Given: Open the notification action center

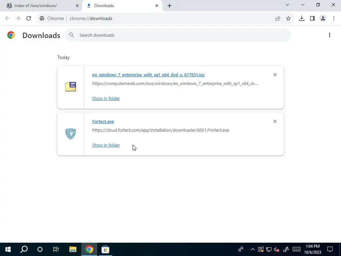Looking at the screenshot, I should (x=330, y=249).
